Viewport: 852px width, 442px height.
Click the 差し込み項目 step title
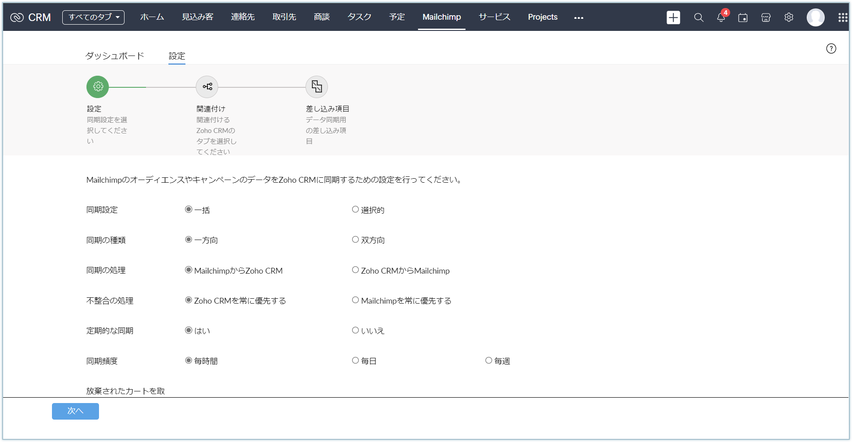(x=327, y=109)
